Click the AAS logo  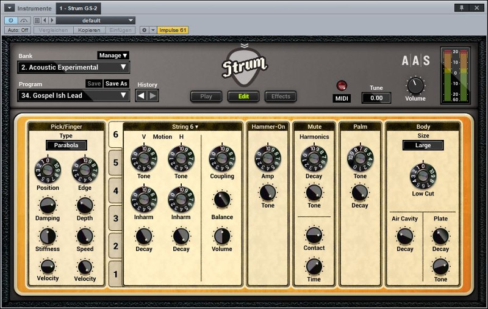pyautogui.click(x=416, y=60)
